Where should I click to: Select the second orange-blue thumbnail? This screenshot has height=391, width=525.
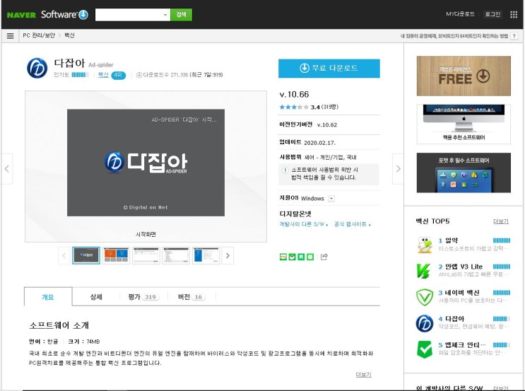(x=116, y=256)
